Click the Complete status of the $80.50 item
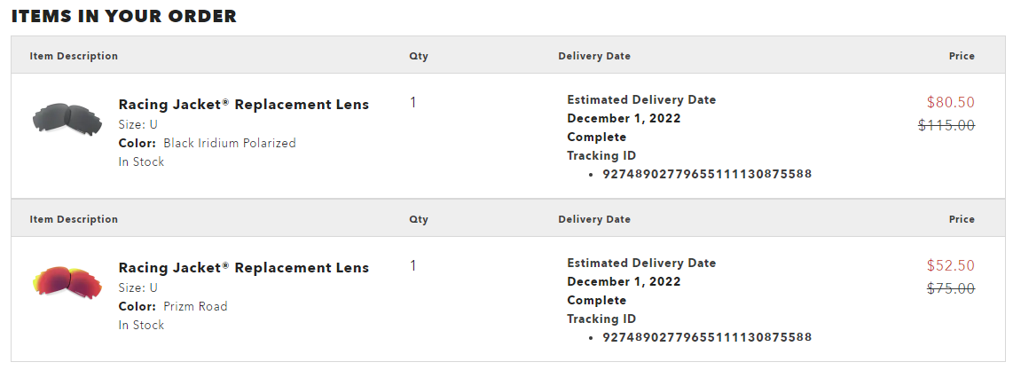 tap(596, 137)
